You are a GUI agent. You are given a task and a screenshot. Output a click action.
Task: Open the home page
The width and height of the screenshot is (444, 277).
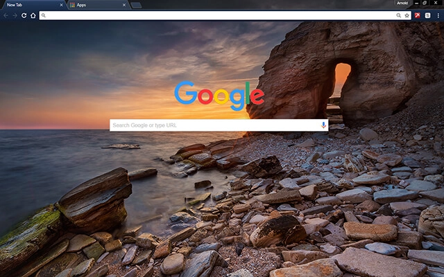pos(33,15)
